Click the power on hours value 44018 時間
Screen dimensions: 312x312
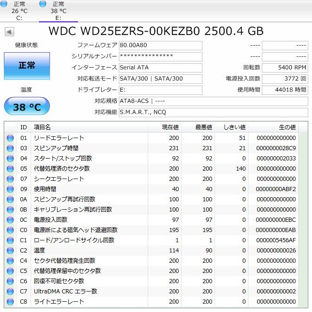(285, 90)
